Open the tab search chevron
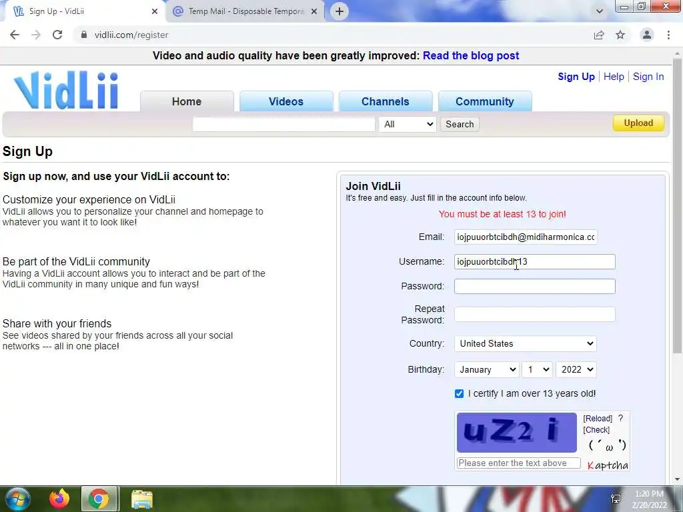 600,11
